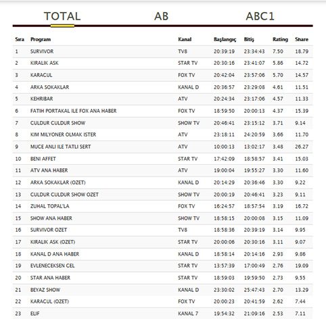
Task: Select KANAL D ANA HABER program
Action: 55,254
